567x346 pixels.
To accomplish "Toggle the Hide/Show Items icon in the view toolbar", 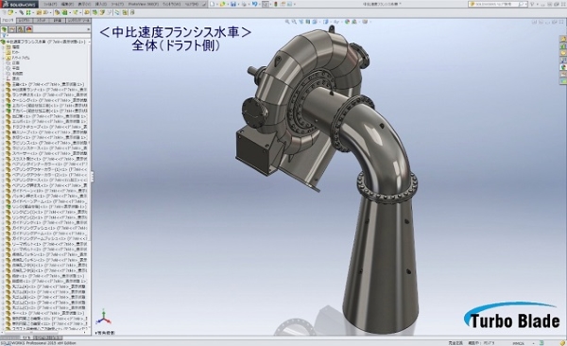I will (x=336, y=22).
